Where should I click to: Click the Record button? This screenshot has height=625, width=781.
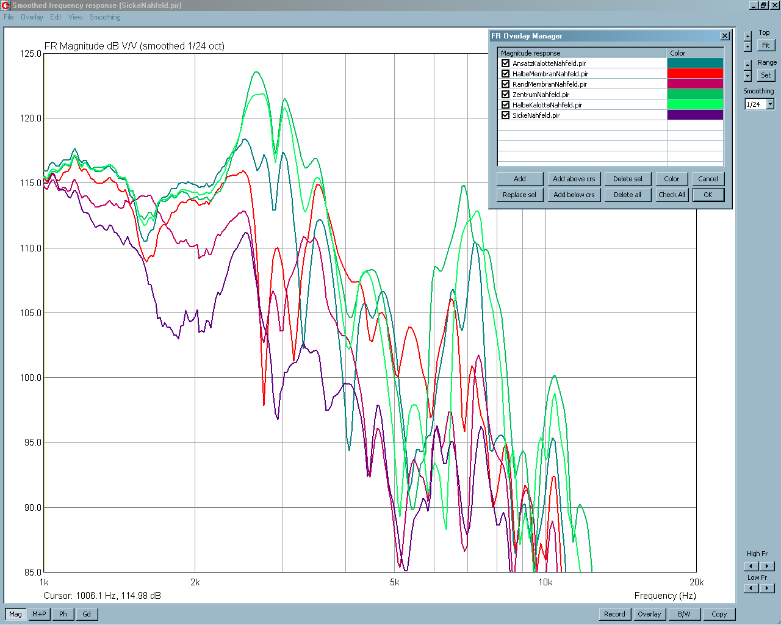614,614
